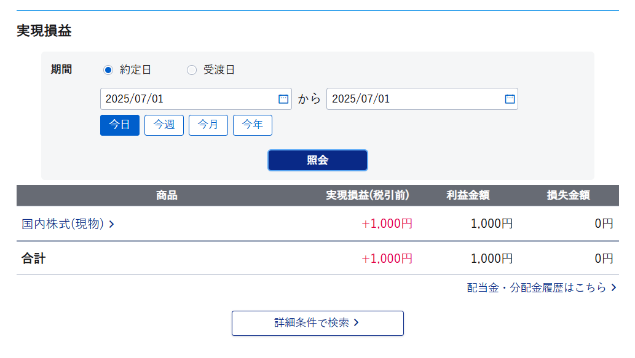
Task: Click the 利益金額 column header
Action: click(468, 195)
